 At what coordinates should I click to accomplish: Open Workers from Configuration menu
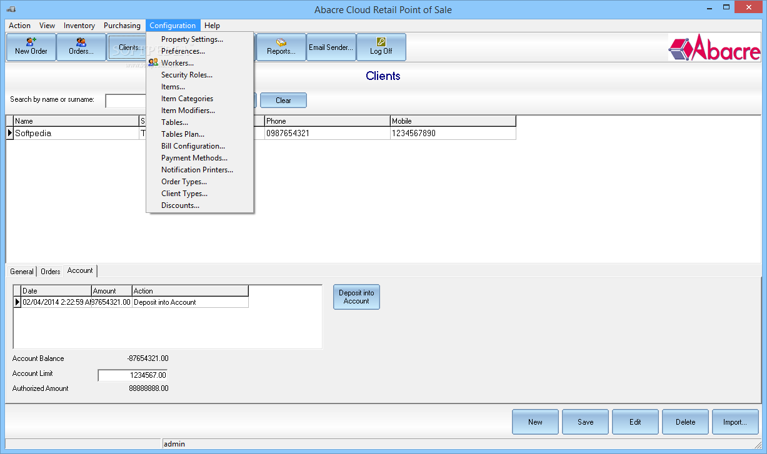coord(200,63)
